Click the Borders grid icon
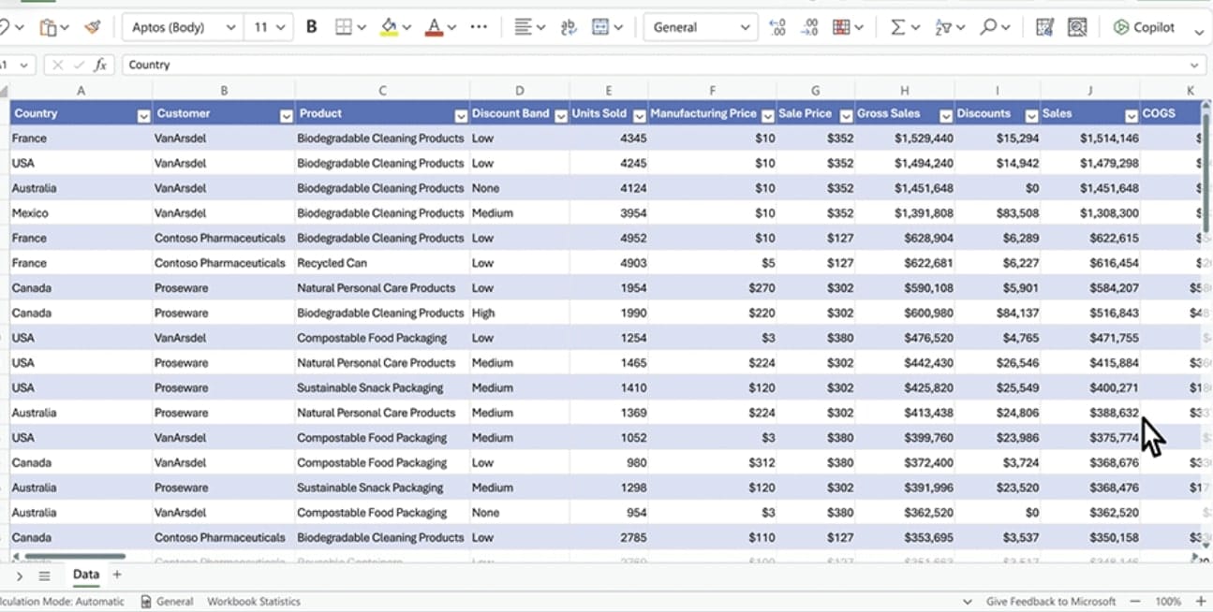 pyautogui.click(x=343, y=27)
